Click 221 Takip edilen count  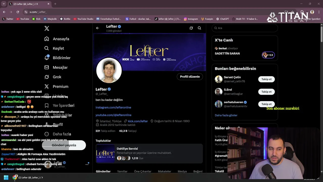(x=105, y=131)
